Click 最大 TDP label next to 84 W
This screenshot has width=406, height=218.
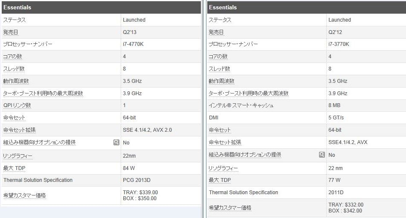(x=14, y=168)
